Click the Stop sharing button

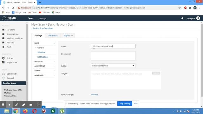click(x=125, y=104)
